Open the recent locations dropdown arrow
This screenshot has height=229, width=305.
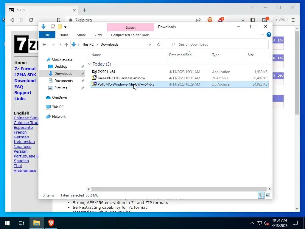click(x=60, y=44)
